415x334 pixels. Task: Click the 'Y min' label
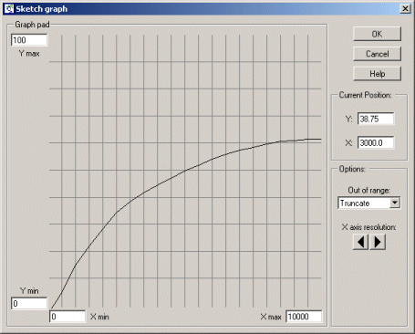29,291
